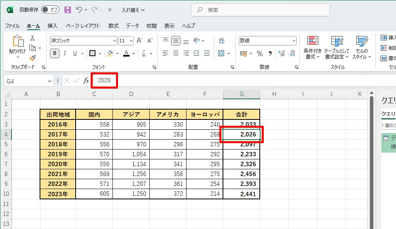Toggle Italic formatting button

point(65,53)
